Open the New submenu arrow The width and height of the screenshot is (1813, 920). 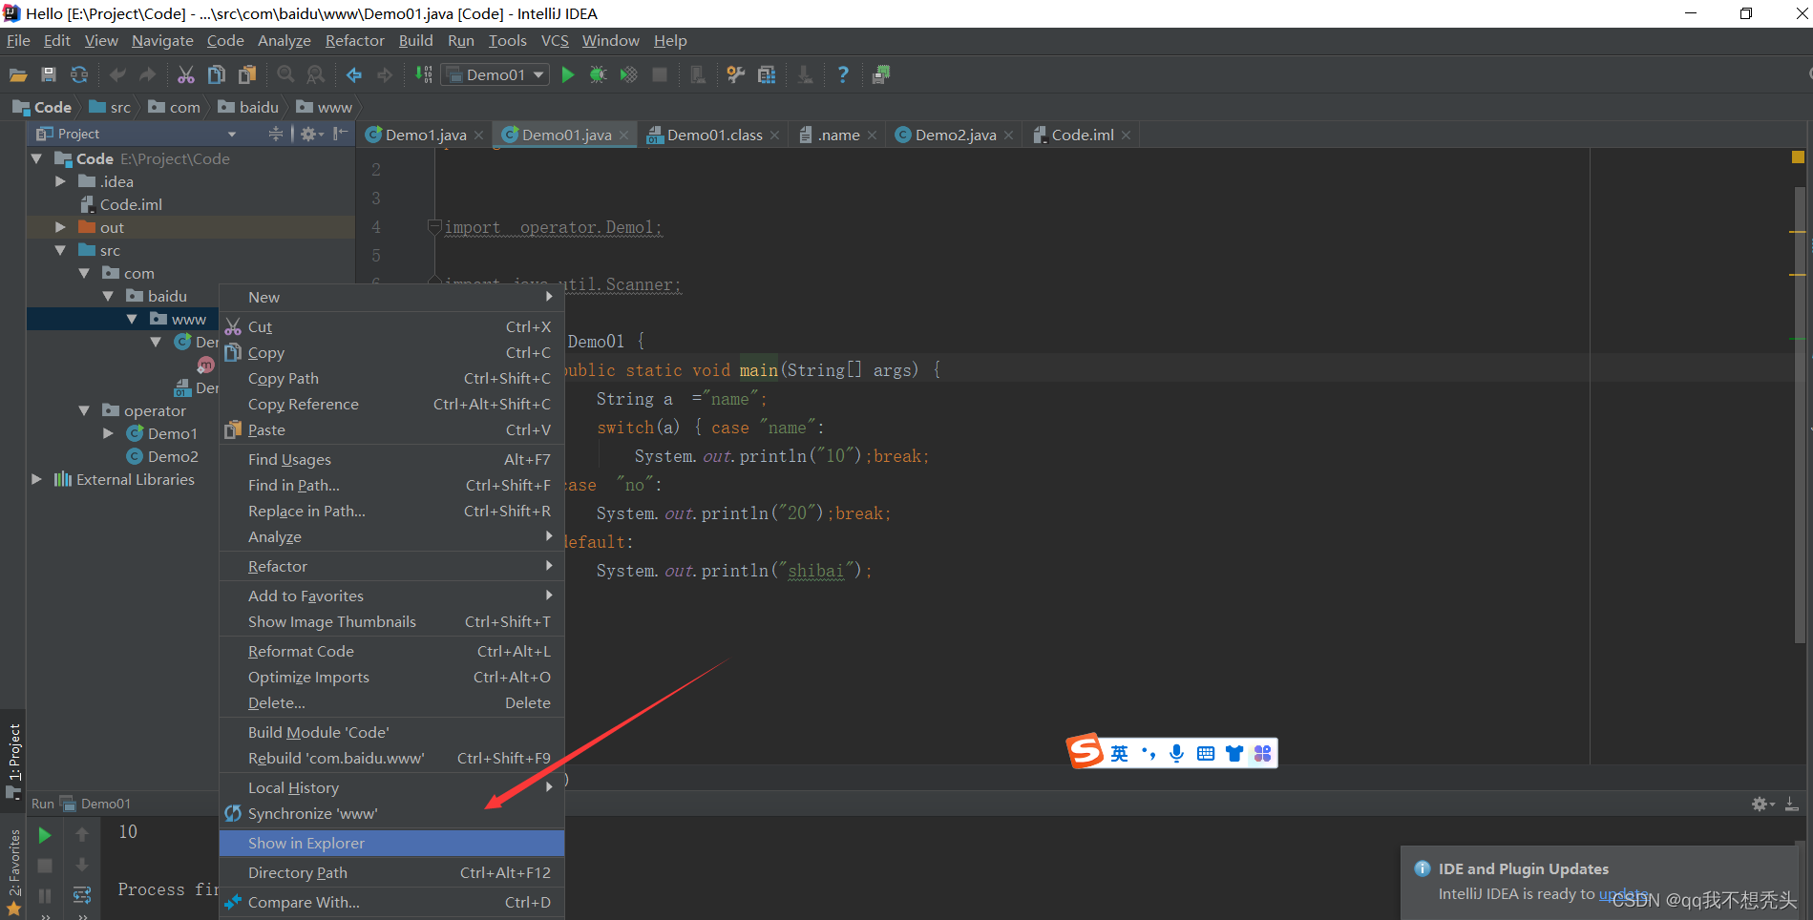coord(549,297)
